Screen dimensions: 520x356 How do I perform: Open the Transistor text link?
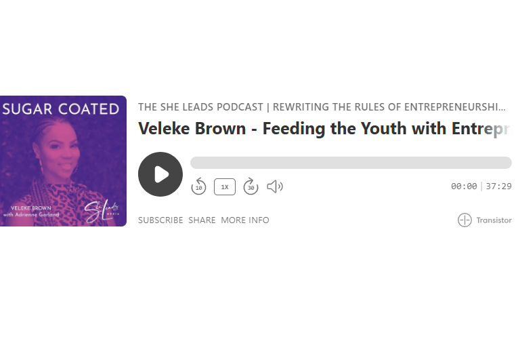tap(494, 220)
